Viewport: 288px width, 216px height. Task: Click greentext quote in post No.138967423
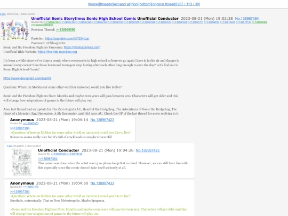[70, 133]
